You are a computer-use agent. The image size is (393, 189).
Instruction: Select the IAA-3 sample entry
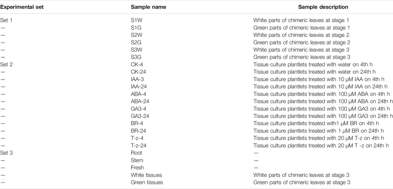click(137, 79)
